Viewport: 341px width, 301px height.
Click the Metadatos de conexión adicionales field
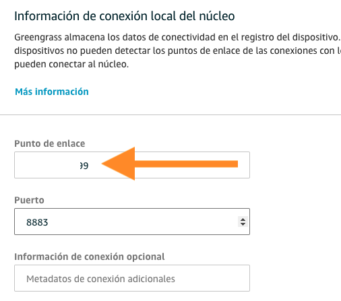coord(132,278)
